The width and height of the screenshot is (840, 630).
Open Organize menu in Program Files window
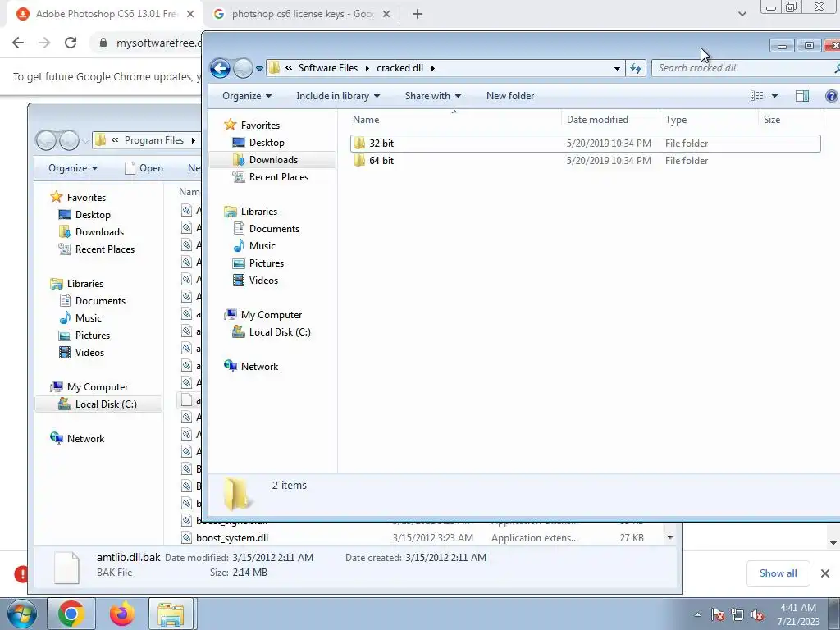73,168
